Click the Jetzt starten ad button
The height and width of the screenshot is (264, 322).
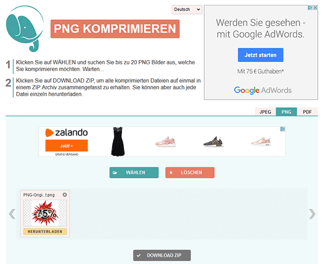pyautogui.click(x=261, y=55)
